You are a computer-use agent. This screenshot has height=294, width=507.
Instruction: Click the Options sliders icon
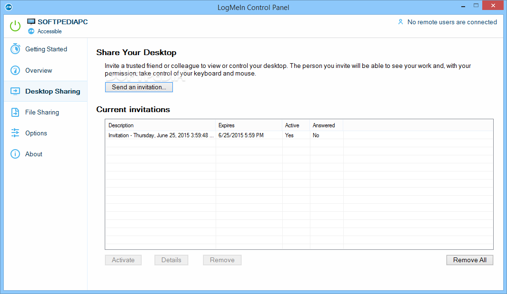[x=15, y=133]
